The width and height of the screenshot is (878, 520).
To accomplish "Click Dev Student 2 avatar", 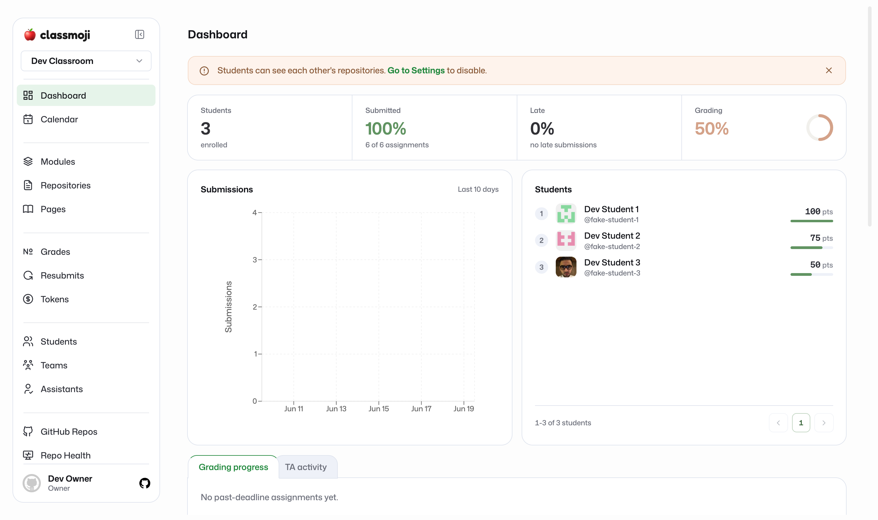I will click(x=566, y=241).
